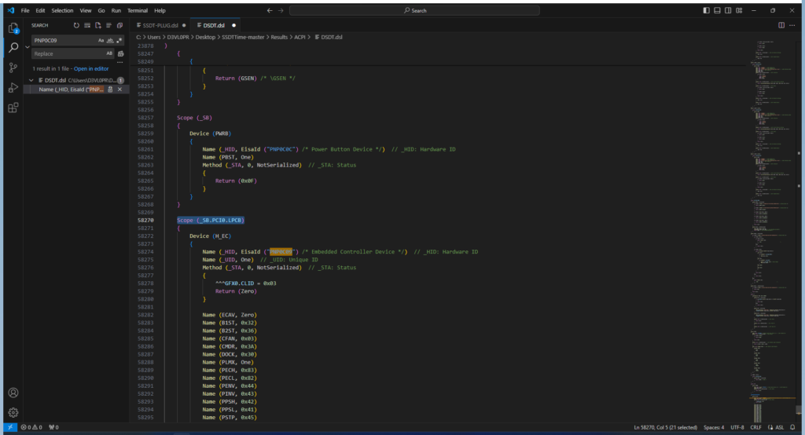
Task: Expand the search details ellipsis toggle
Action: coord(119,61)
